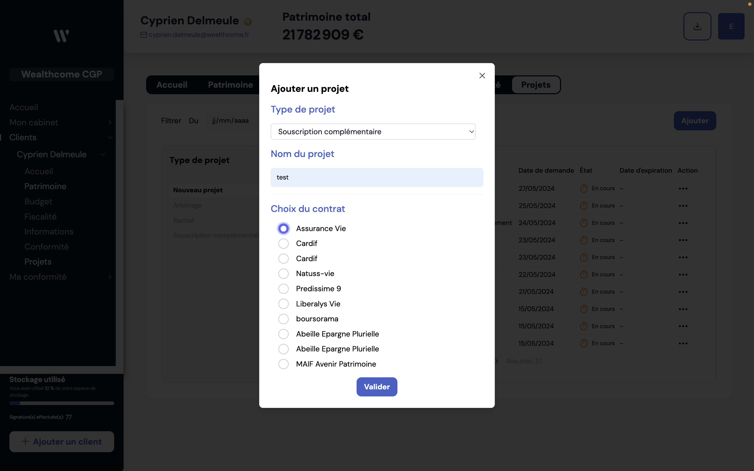Open actions menu for 21/05/2024 row
Screen dimensions: 754x471
(x=683, y=292)
